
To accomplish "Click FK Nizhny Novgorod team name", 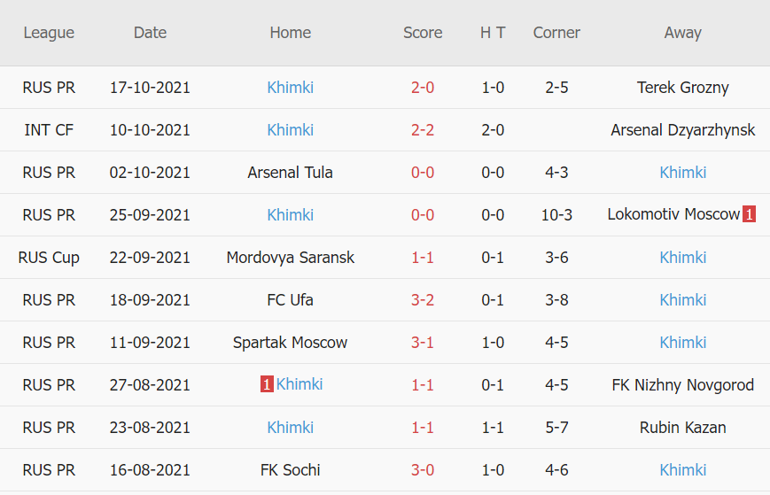I will 682,385.
